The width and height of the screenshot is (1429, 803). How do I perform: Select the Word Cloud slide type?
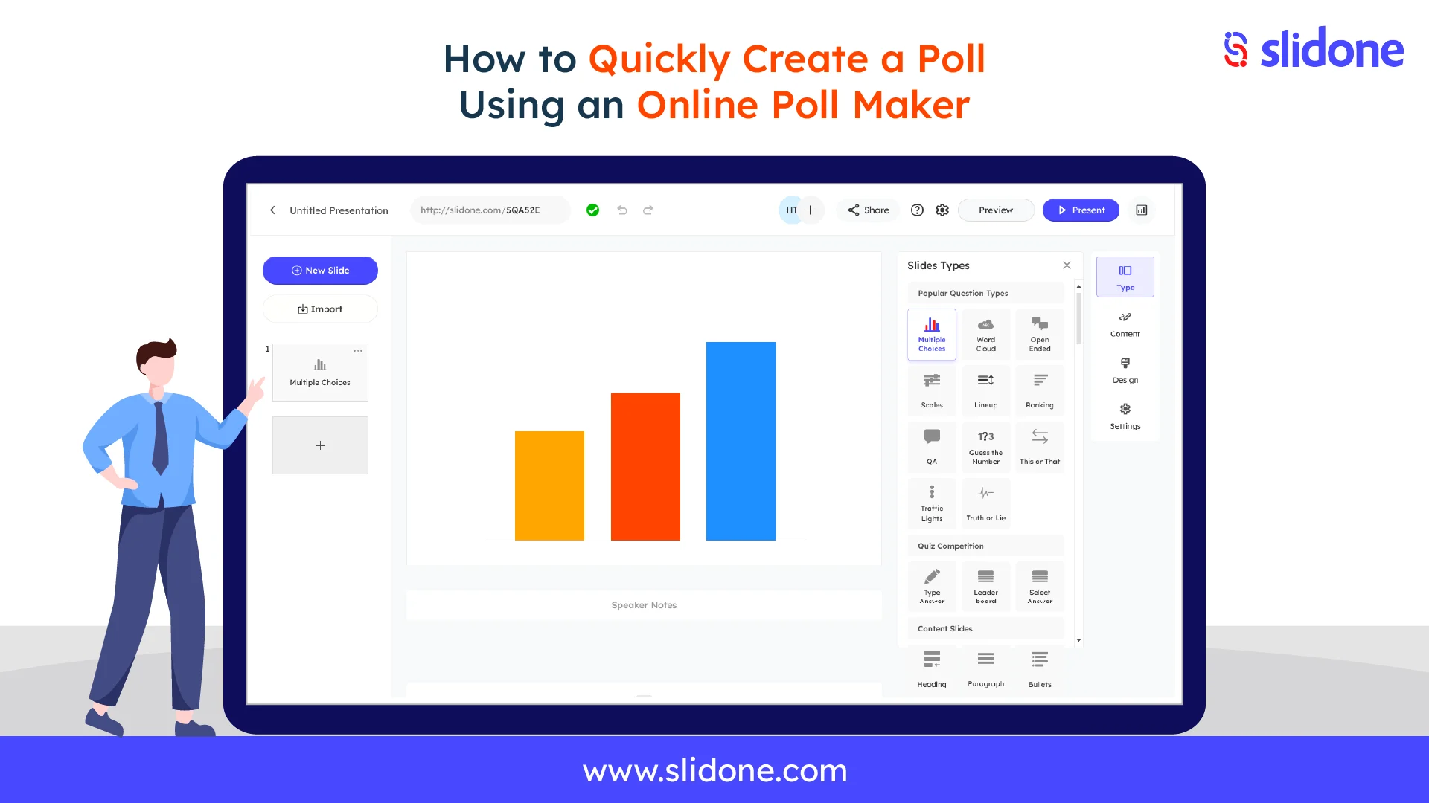pos(985,332)
